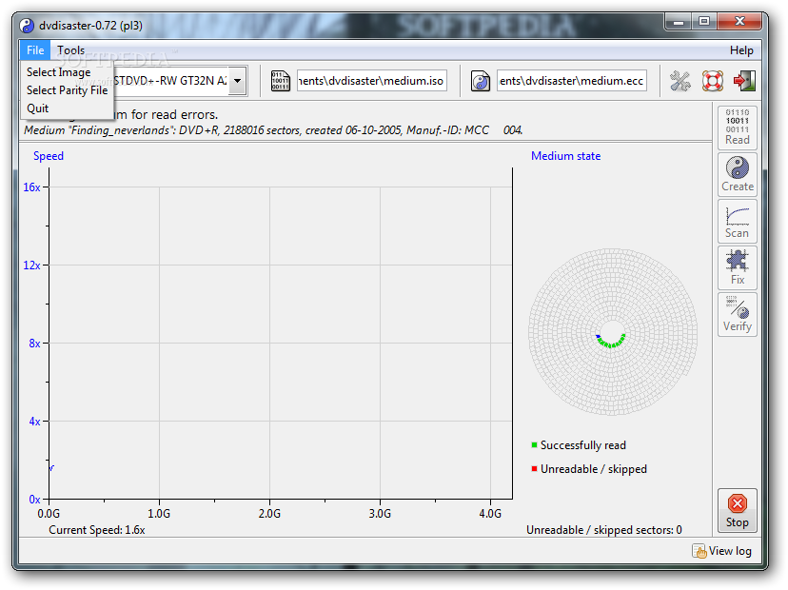Click the exit door icon
Screen dimensions: 788x590
pos(744,81)
